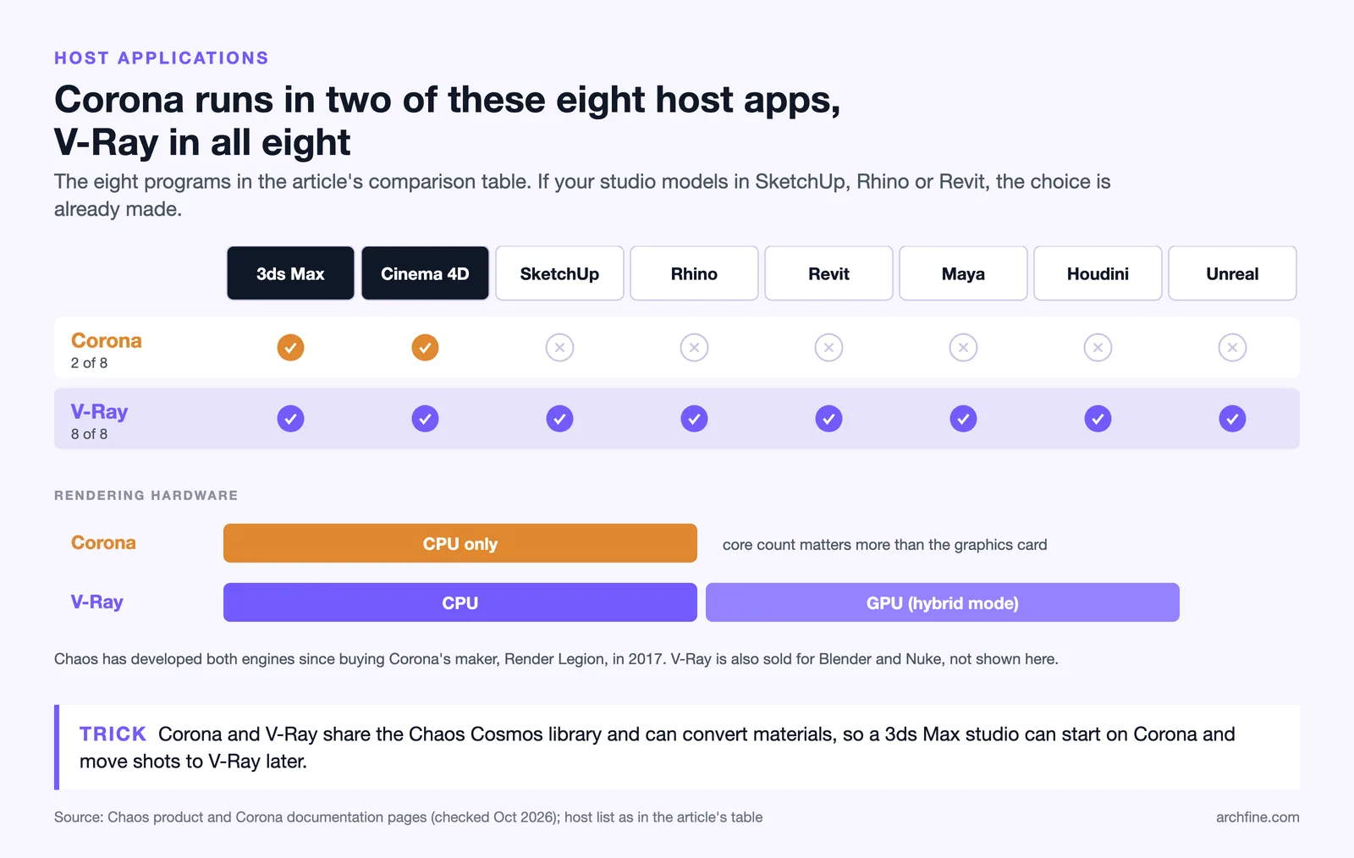This screenshot has height=858, width=1354.
Task: Click V-Ray's purple checkmark under Maya
Action: [x=963, y=419]
